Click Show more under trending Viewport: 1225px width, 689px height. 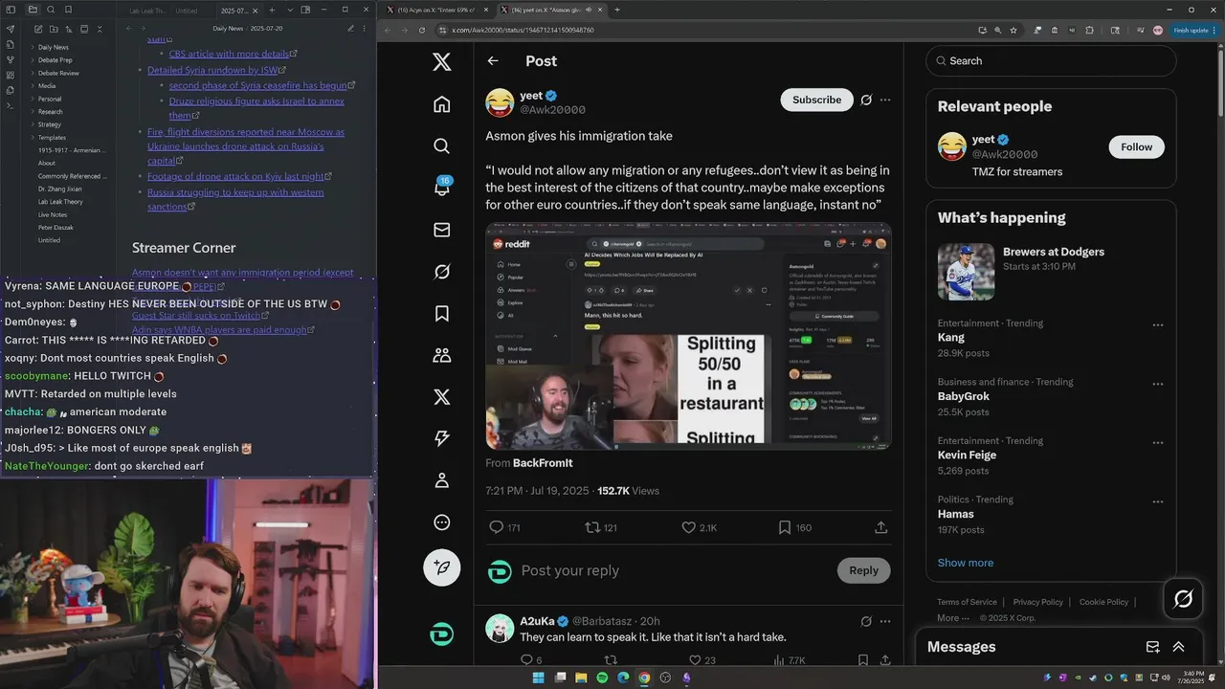click(x=965, y=563)
